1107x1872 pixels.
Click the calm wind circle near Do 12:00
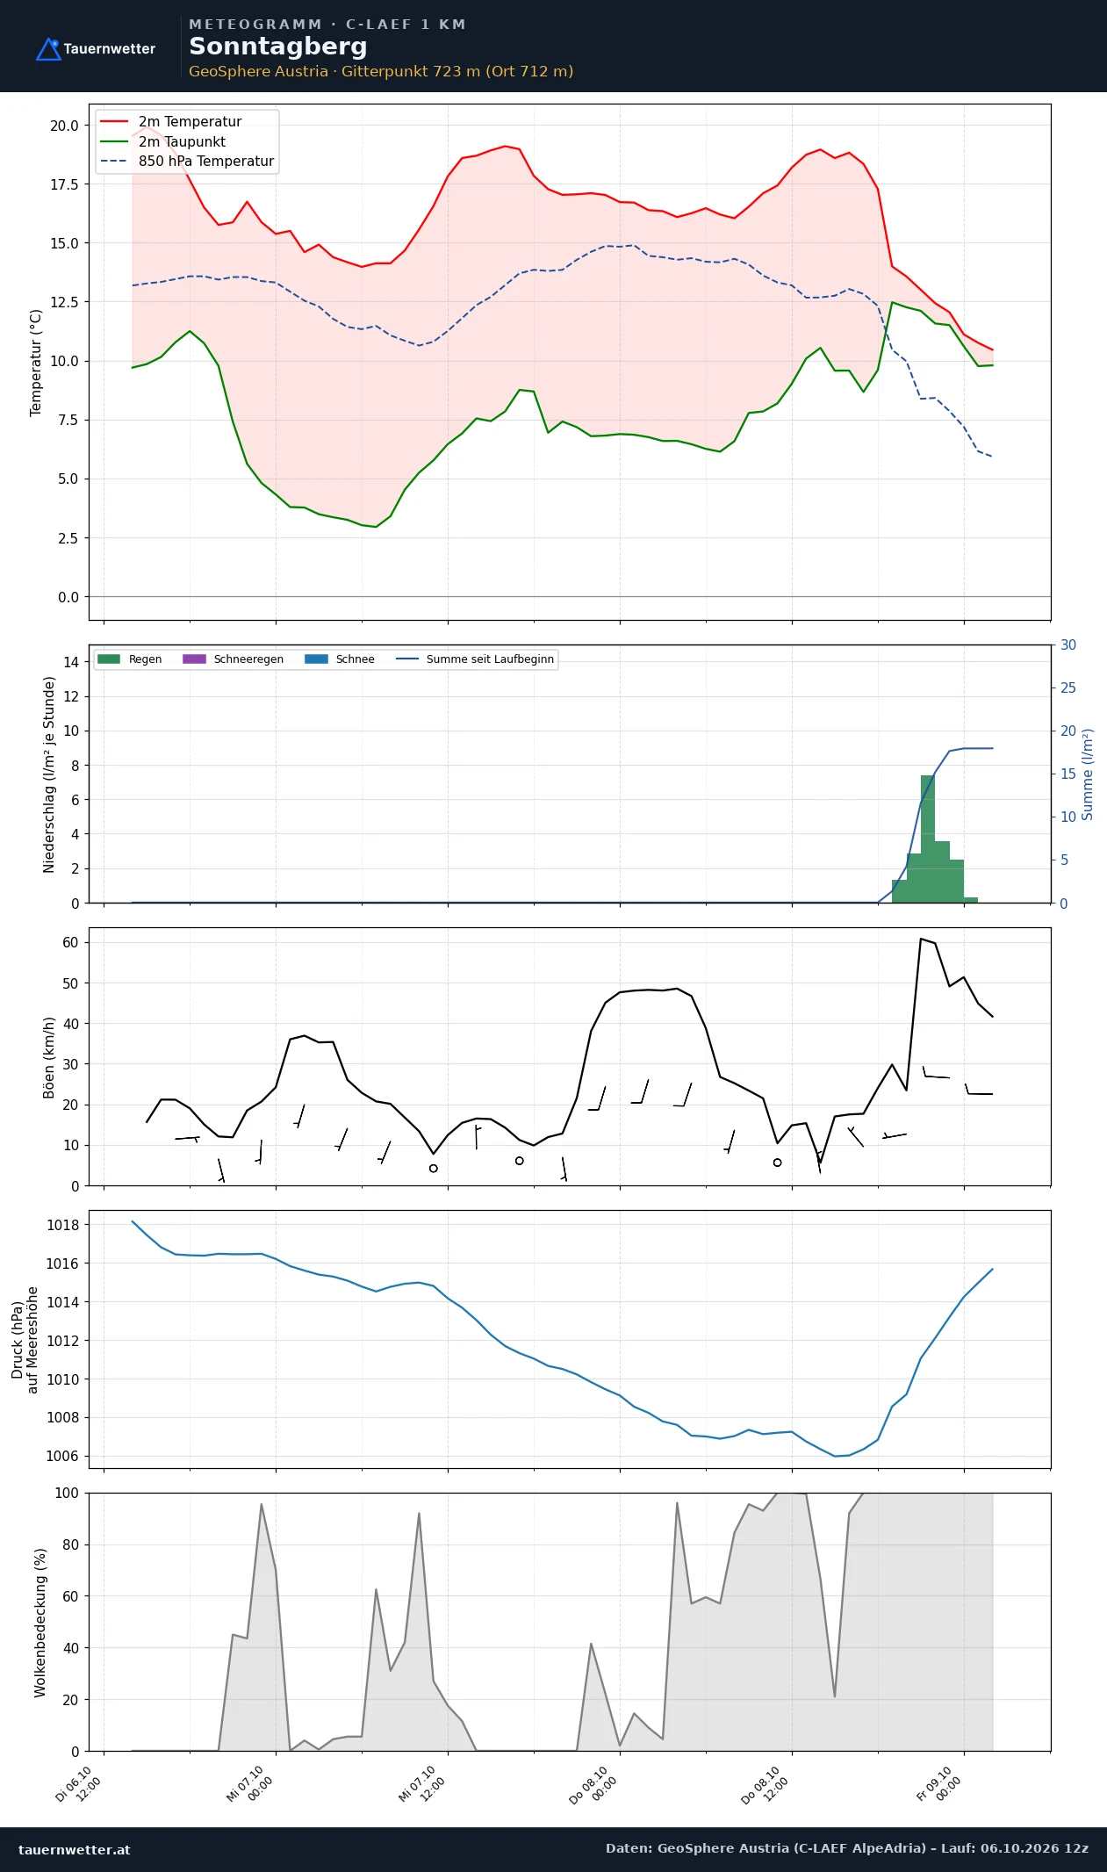point(777,1163)
